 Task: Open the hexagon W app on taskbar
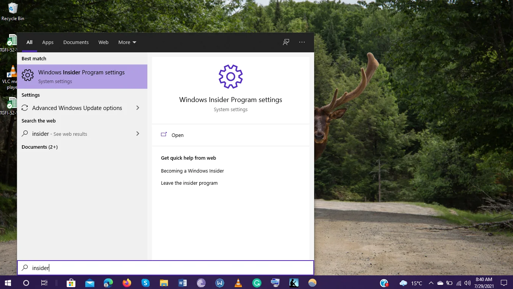pyautogui.click(x=220, y=283)
